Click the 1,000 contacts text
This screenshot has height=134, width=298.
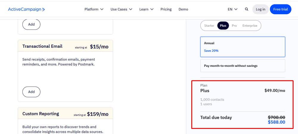coord(212,100)
